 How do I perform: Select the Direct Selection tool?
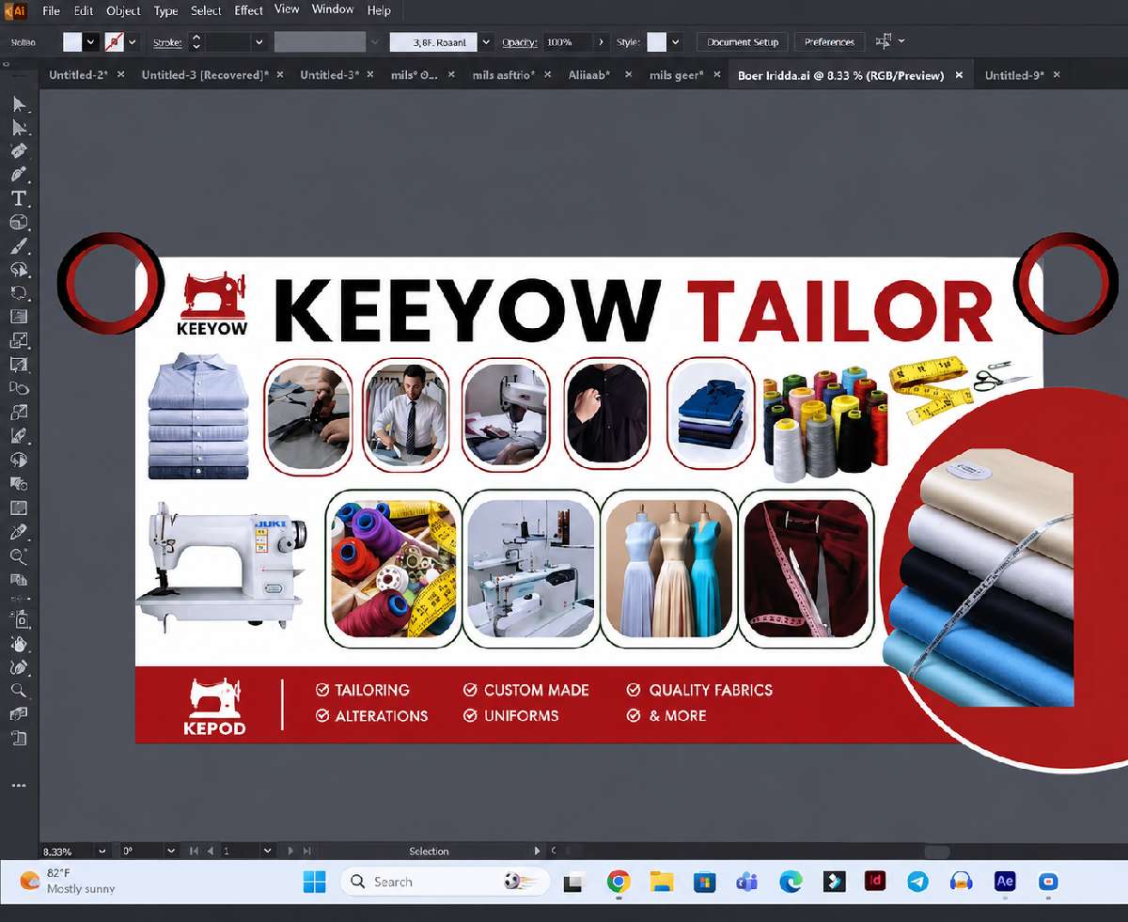[x=19, y=127]
